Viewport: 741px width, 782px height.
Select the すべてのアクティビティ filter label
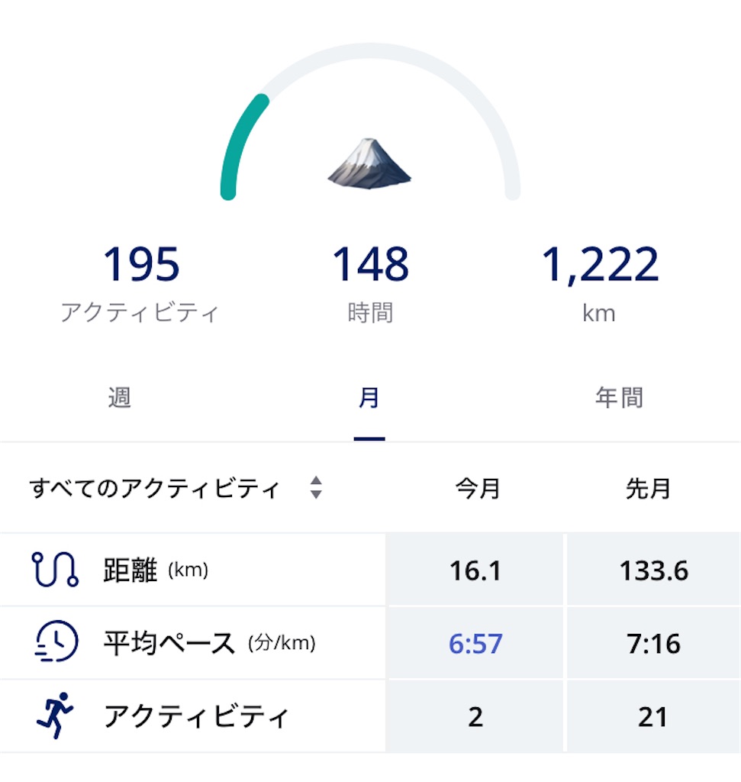point(154,488)
